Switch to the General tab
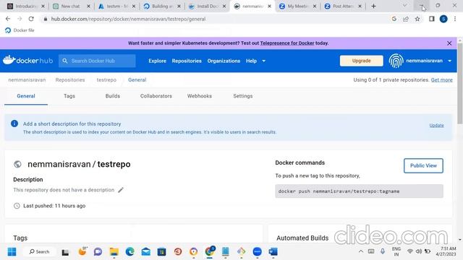The height and width of the screenshot is (260, 463). (26, 96)
